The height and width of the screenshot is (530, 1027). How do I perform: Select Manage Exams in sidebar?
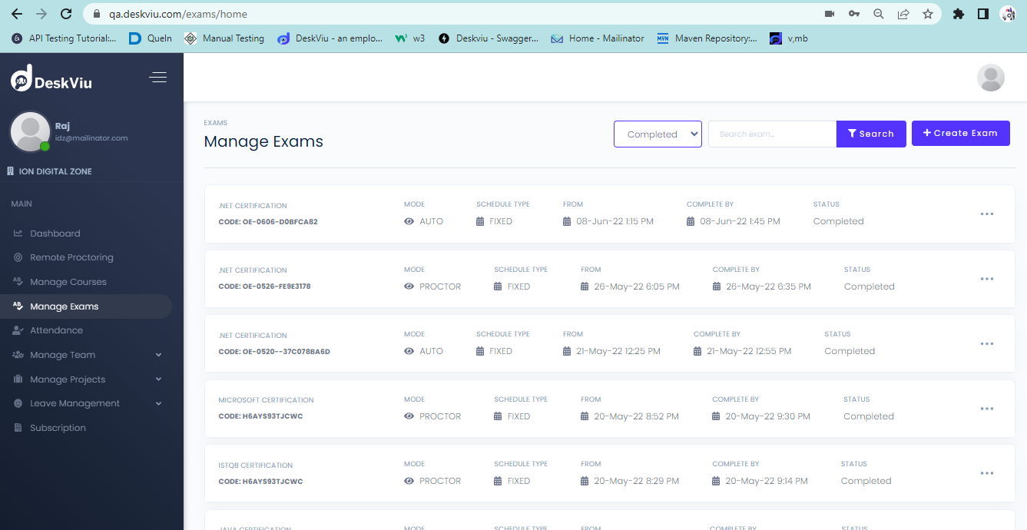64,306
